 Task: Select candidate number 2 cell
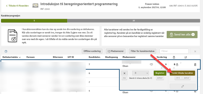coord(89,82)
